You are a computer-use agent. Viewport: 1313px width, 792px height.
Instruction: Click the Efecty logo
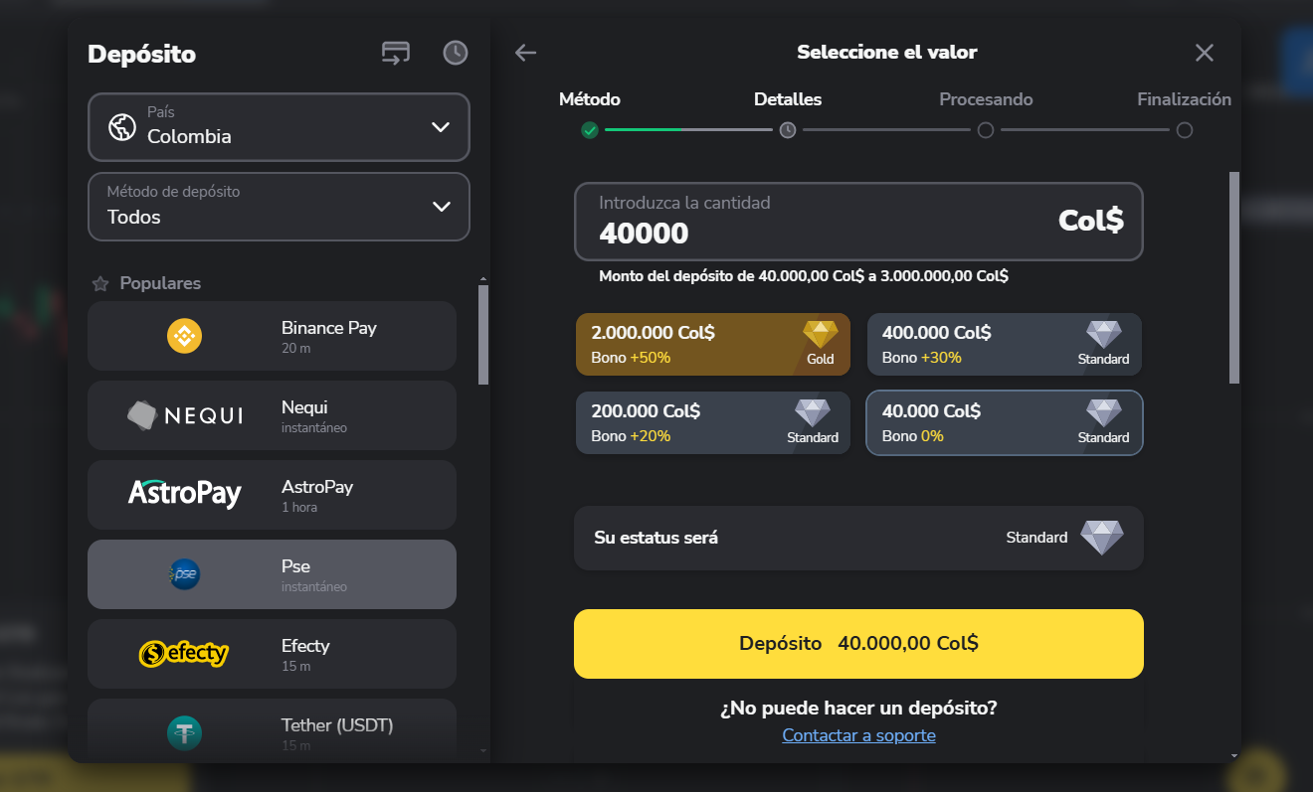pos(184,653)
